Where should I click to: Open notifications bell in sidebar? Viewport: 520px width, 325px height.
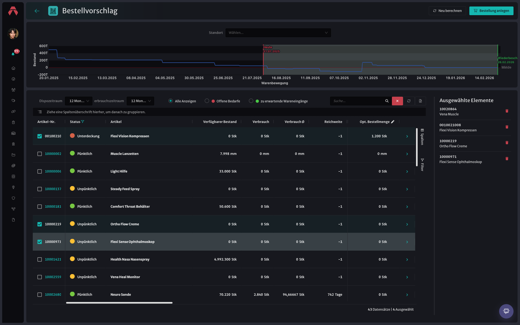(13, 54)
